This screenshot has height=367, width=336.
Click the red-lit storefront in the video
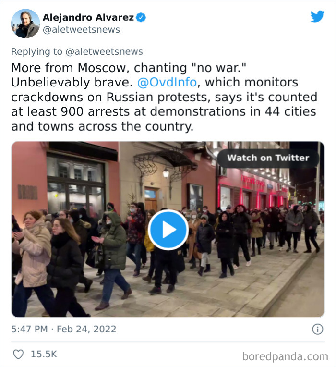tap(254, 190)
